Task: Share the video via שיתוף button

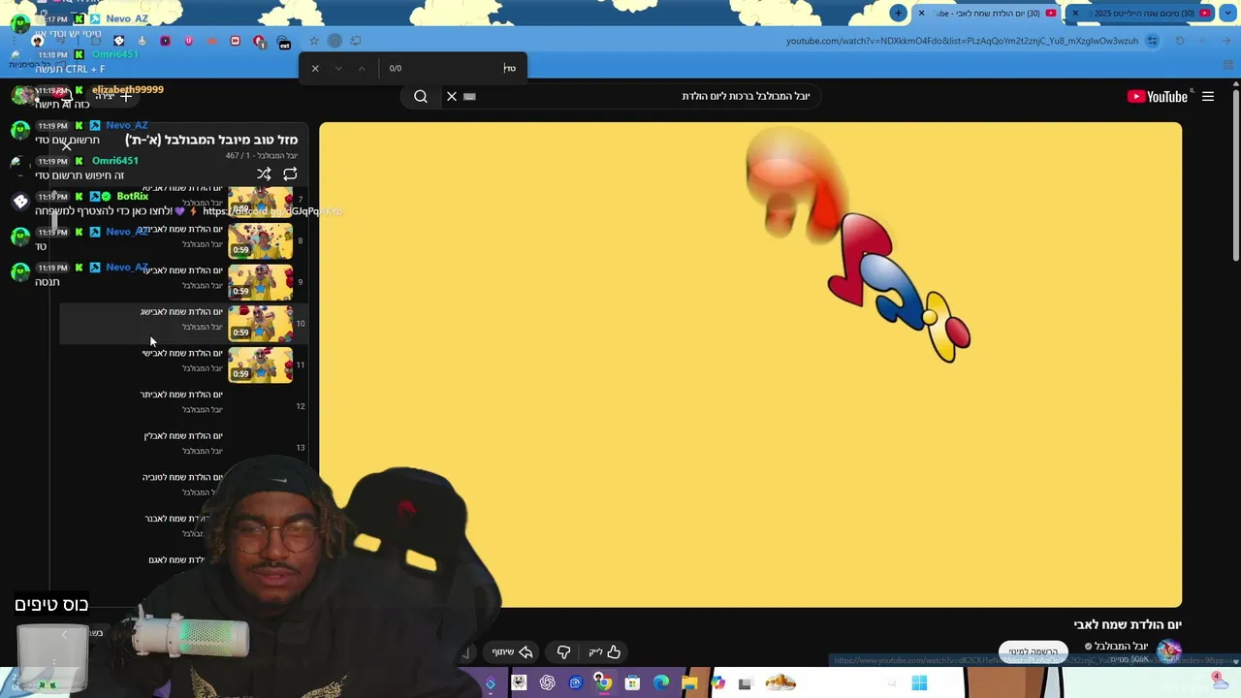Action: [513, 652]
